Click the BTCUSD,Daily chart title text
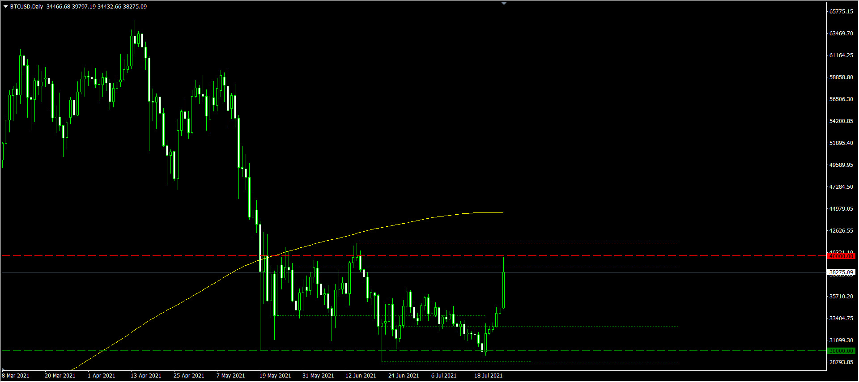This screenshot has width=859, height=382. point(26,6)
